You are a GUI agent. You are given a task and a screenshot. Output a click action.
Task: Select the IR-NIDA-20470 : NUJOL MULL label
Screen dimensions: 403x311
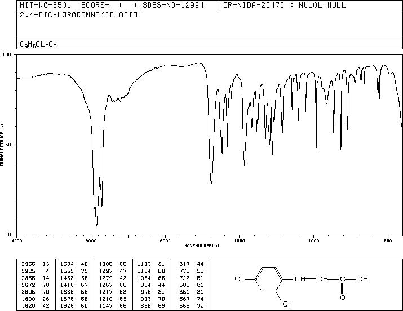click(285, 5)
